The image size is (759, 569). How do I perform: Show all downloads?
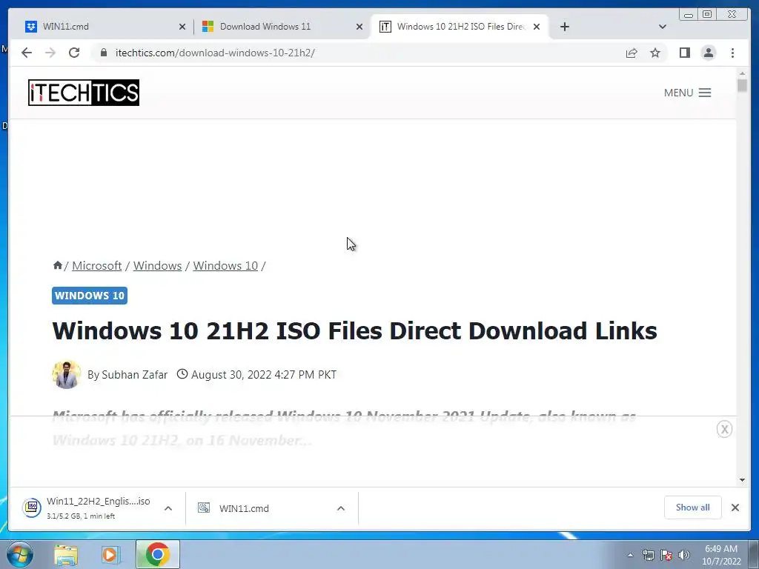(x=693, y=508)
